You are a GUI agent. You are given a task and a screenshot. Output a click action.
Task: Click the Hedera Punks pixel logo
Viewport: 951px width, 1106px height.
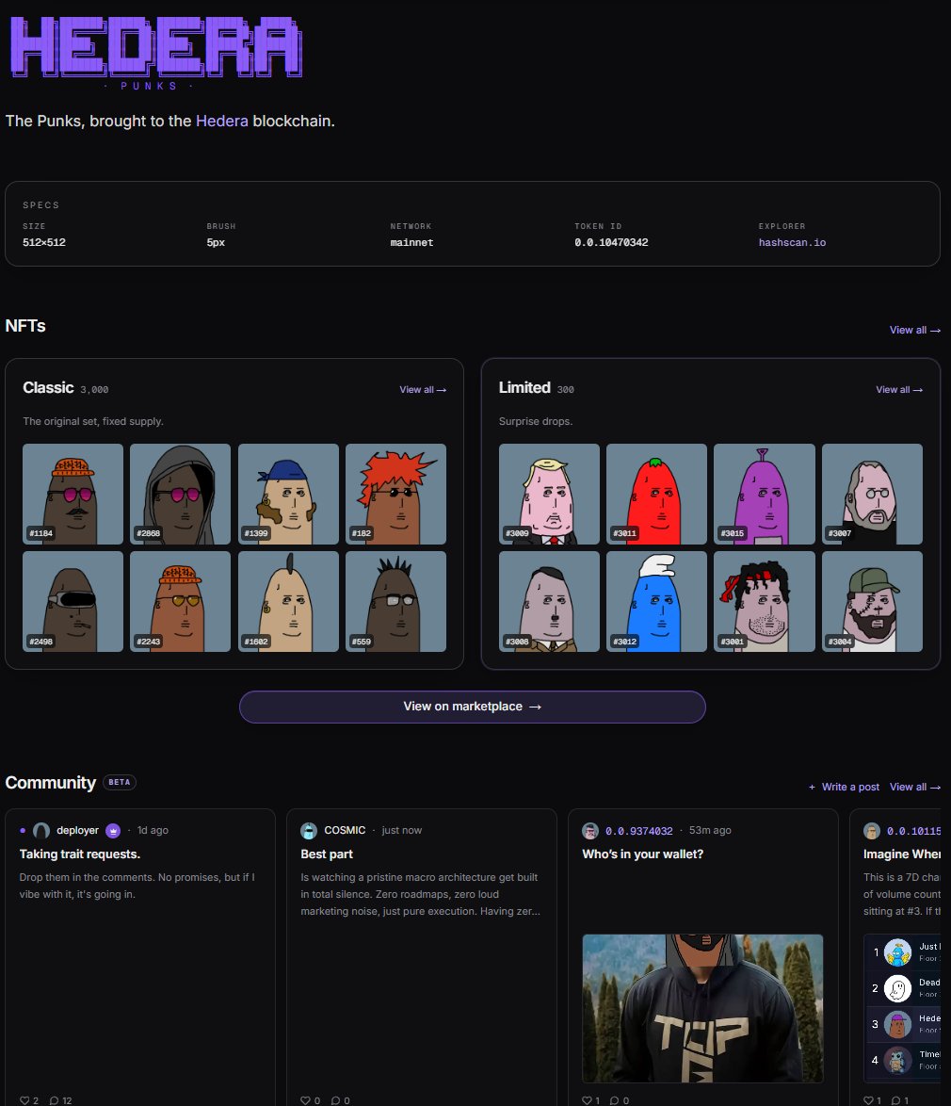pos(156,52)
